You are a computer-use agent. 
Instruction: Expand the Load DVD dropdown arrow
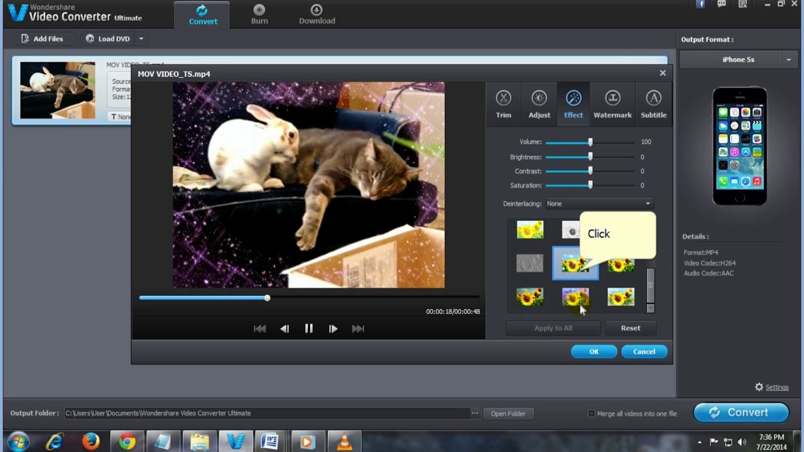point(141,39)
